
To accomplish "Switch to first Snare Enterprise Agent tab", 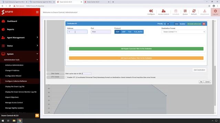I will (x=14, y=2).
